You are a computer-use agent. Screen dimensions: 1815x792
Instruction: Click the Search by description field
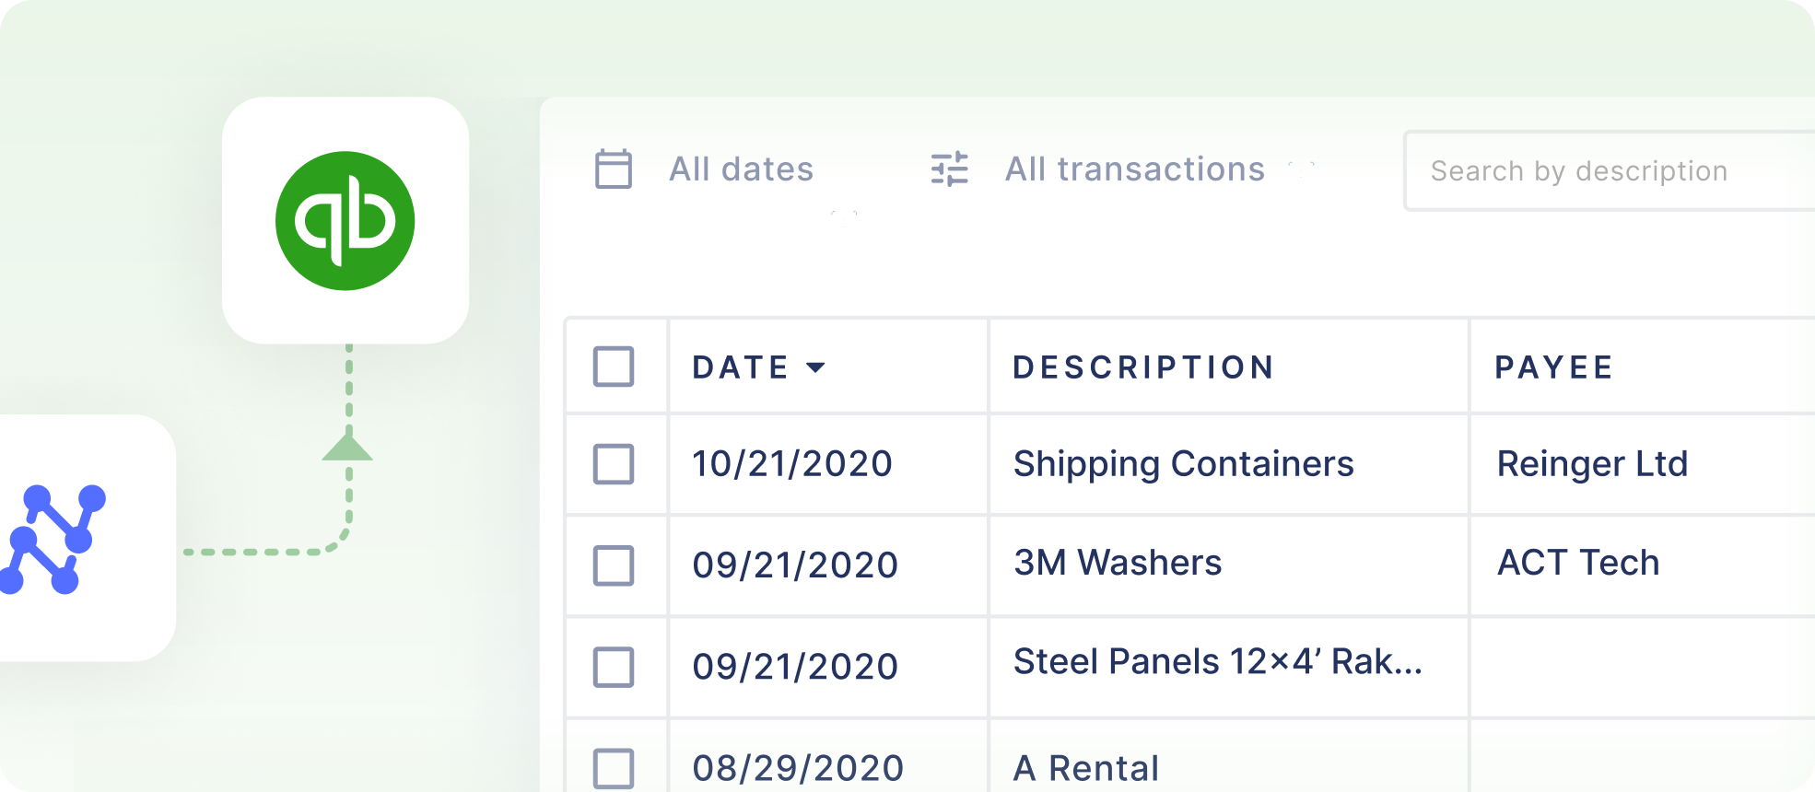pos(1608,171)
